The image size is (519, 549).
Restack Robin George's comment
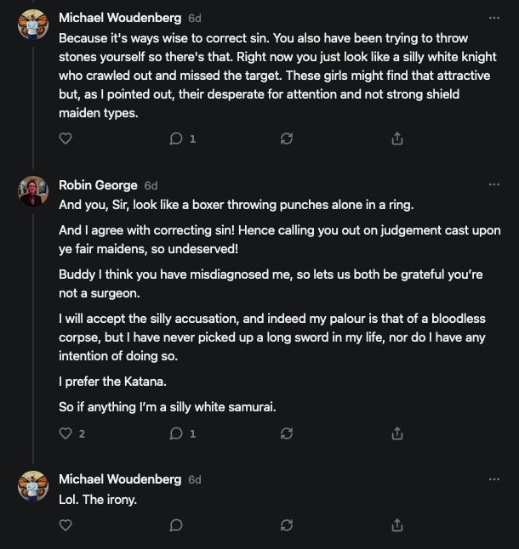click(287, 433)
